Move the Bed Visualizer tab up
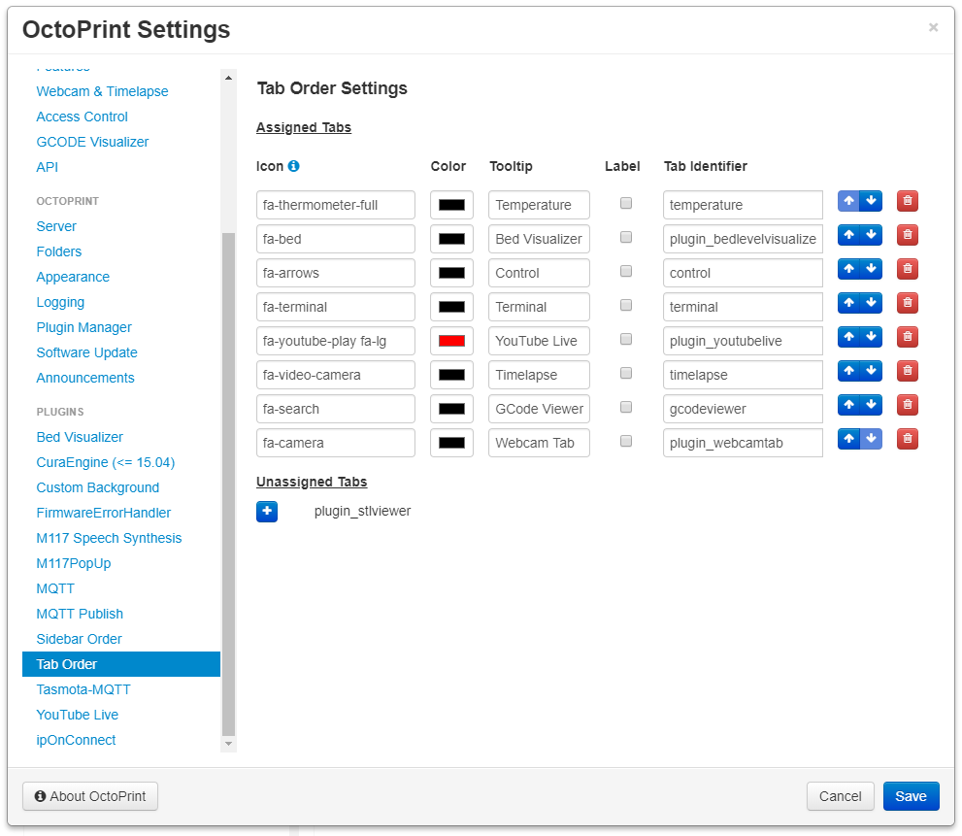The width and height of the screenshot is (962, 836). (848, 234)
